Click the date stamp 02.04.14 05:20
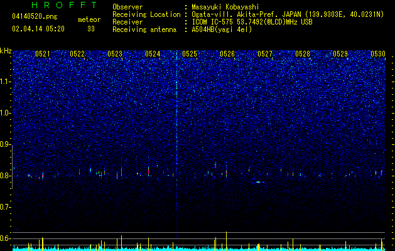 pos(38,29)
